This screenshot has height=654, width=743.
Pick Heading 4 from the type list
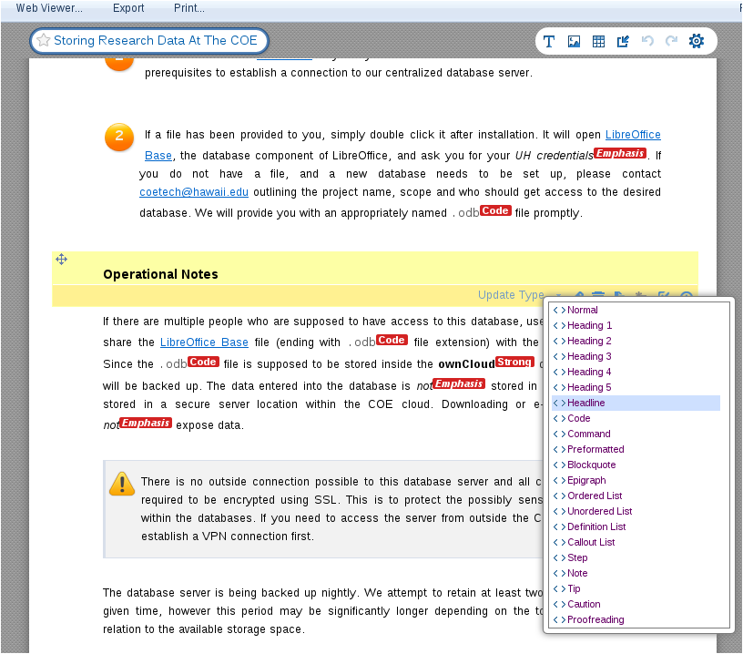tap(636, 372)
